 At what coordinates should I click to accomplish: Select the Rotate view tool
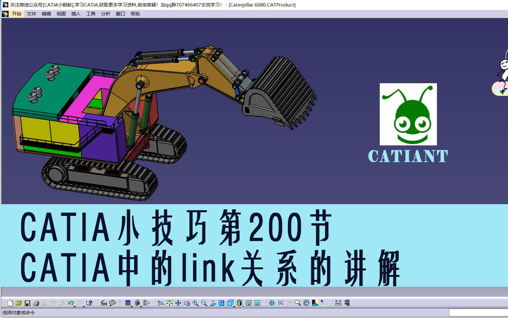point(187,303)
